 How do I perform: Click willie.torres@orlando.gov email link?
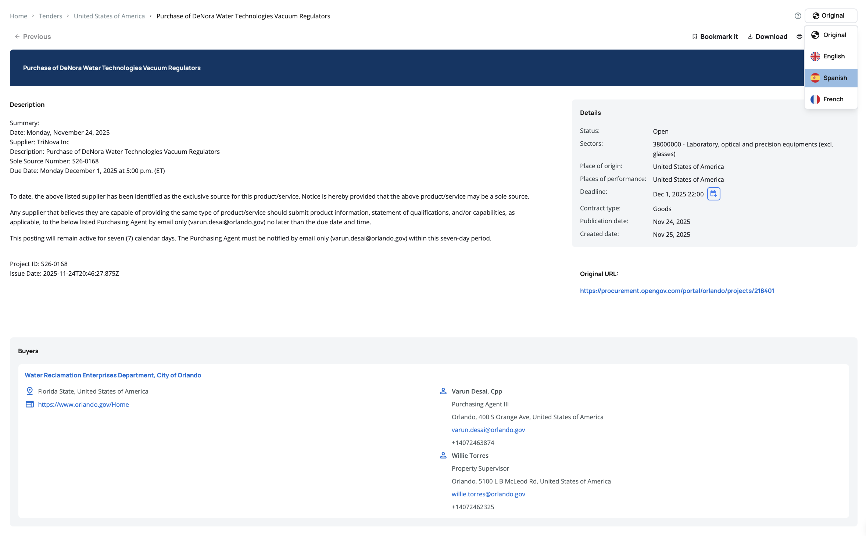click(x=488, y=494)
